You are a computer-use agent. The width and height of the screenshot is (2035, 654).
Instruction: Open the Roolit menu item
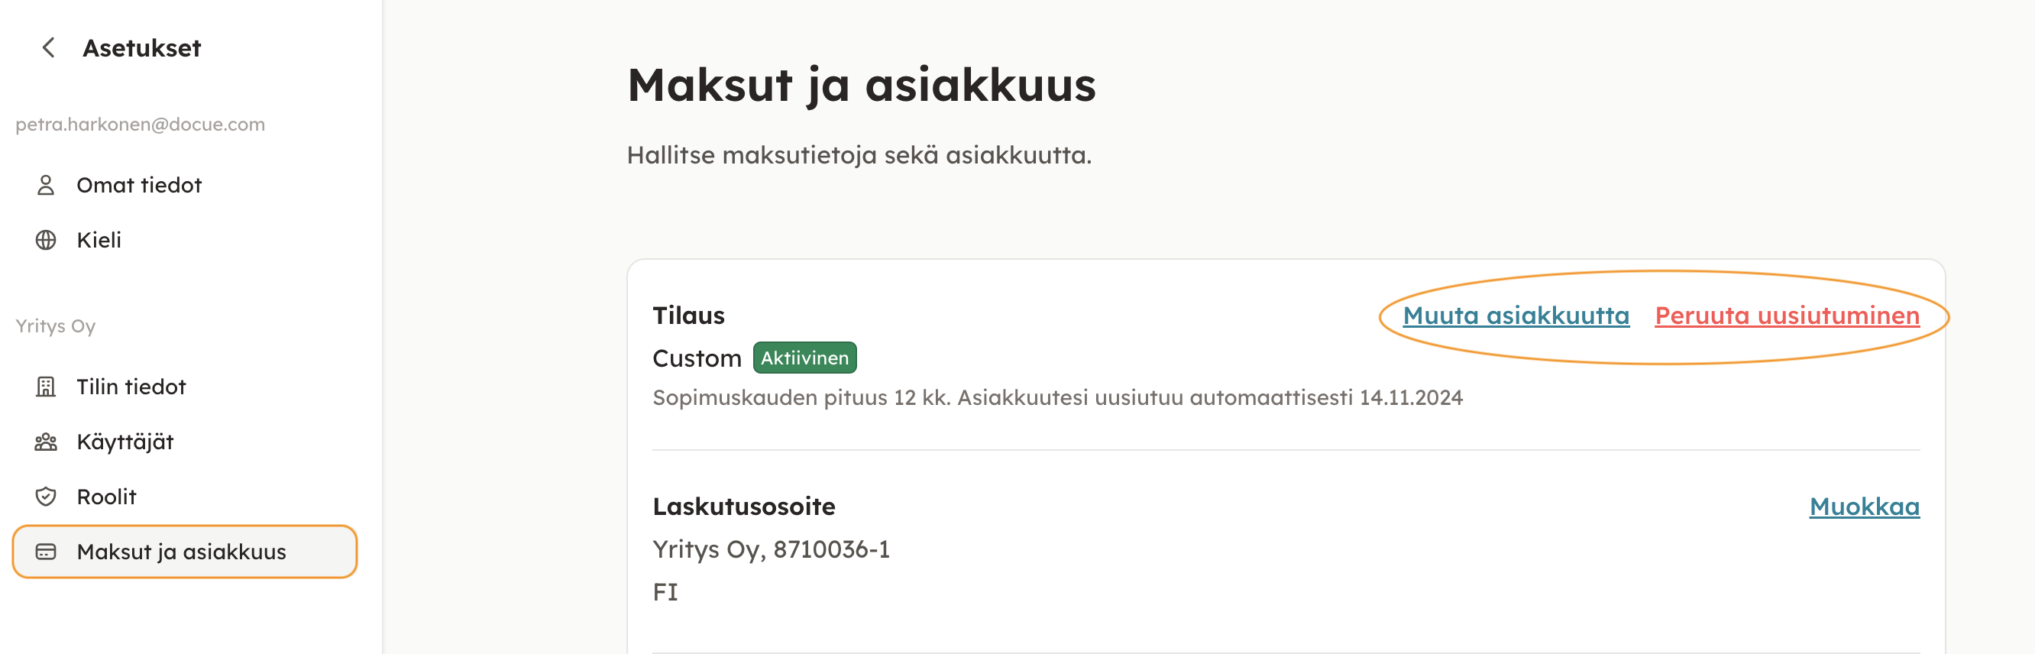(107, 497)
